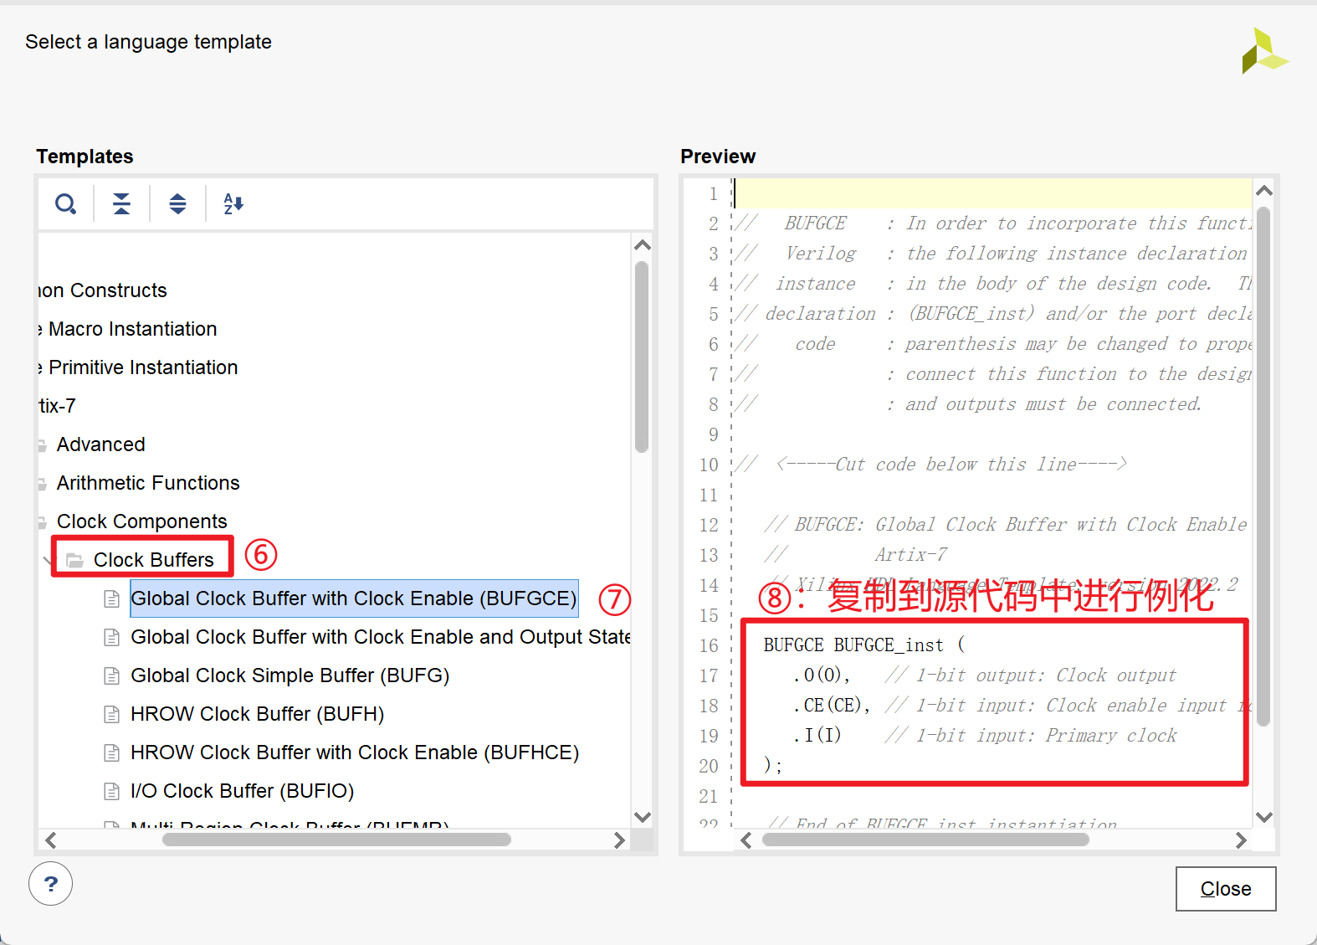The image size is (1317, 945).
Task: Click the '.I(I)' port line in preview
Action: click(x=817, y=736)
